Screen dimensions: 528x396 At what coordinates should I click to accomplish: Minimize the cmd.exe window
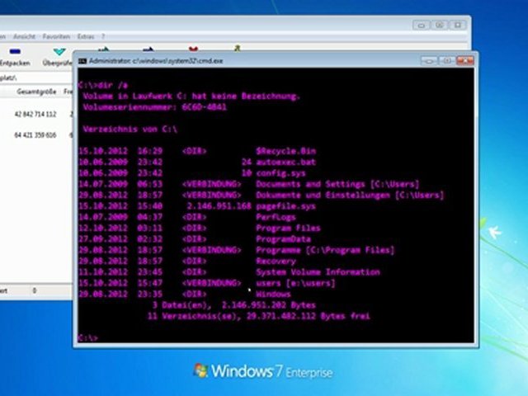(429, 60)
